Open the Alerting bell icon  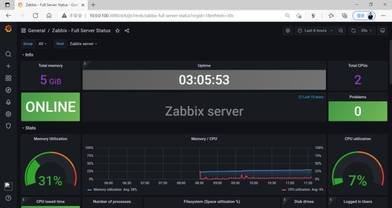8,102
